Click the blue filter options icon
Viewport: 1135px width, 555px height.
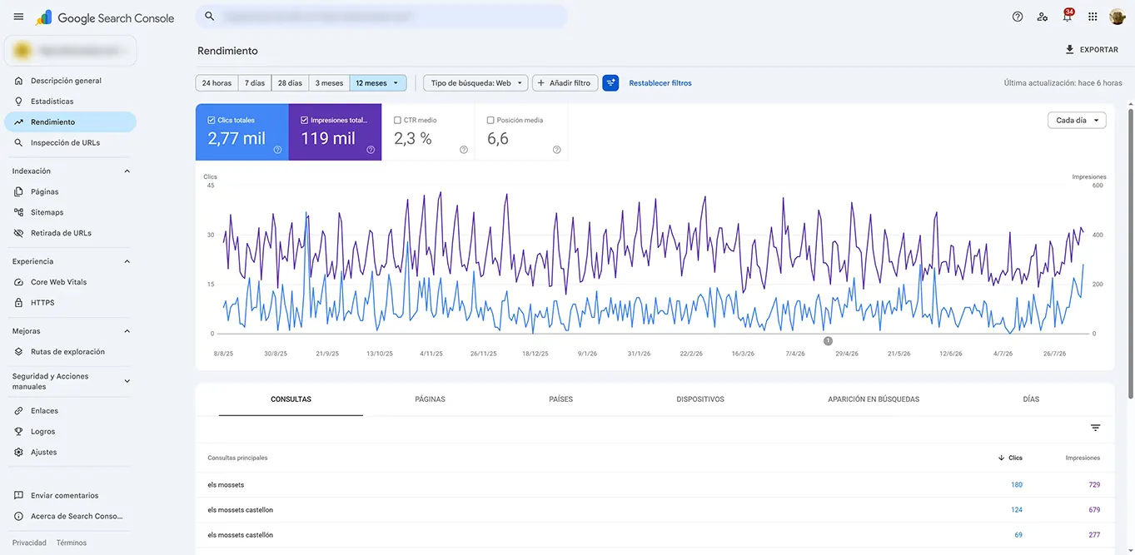pyautogui.click(x=610, y=83)
